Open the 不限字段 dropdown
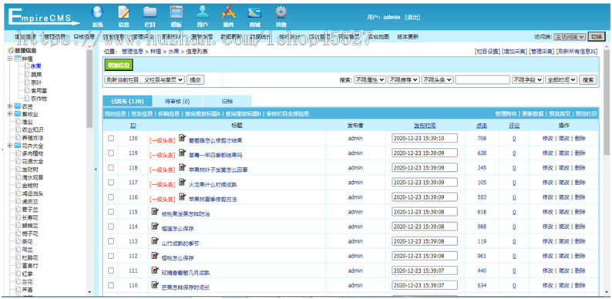The height and width of the screenshot is (299, 612). (x=528, y=79)
